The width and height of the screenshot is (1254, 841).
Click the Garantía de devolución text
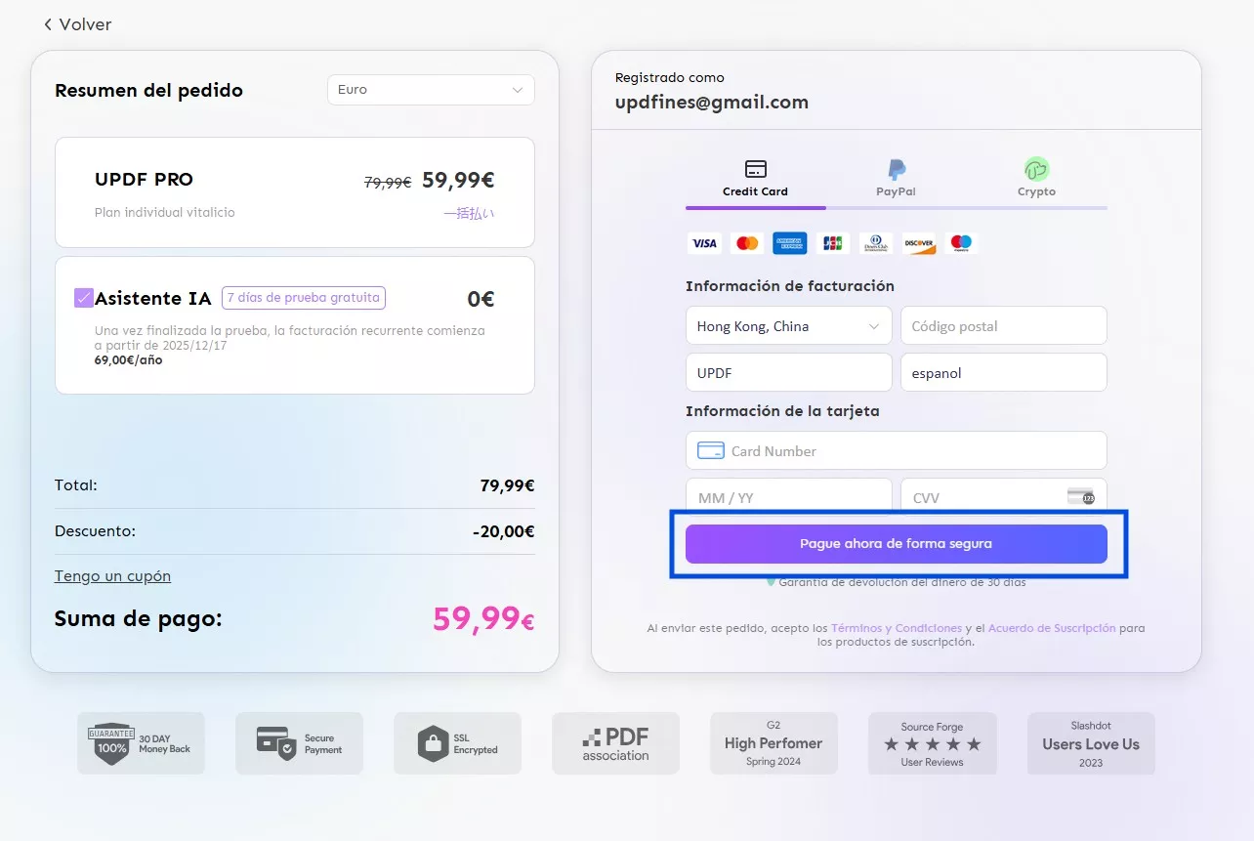click(902, 582)
